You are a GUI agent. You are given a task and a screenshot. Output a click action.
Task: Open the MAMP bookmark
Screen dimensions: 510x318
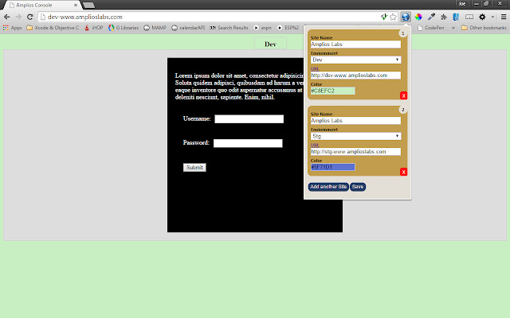(155, 28)
